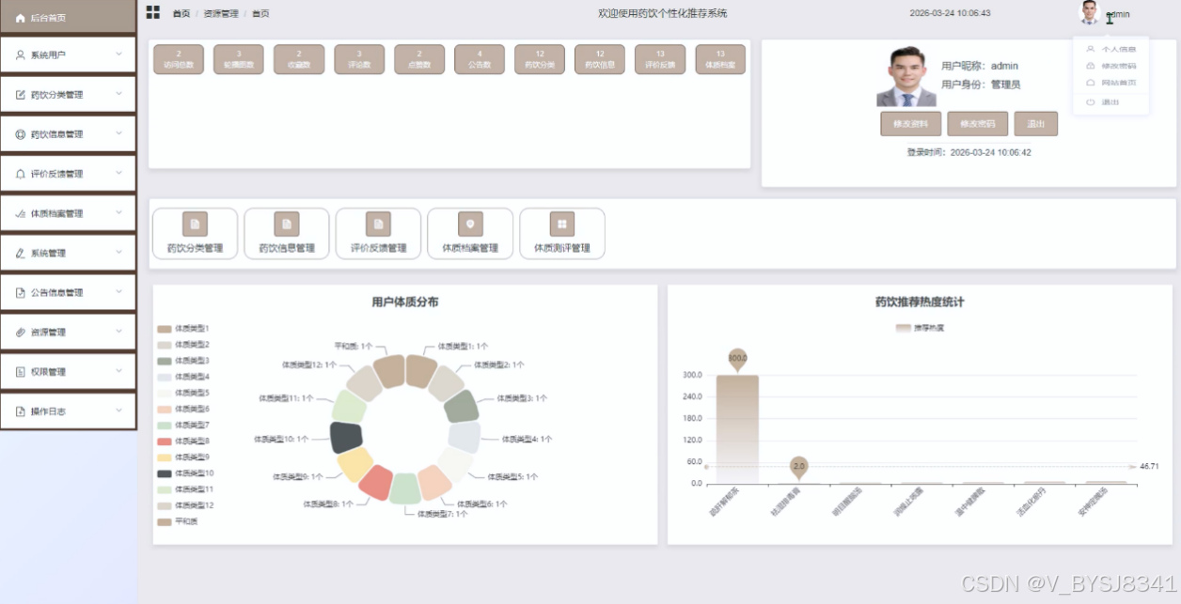Click the bell icon next to 评价反馈管理 in sidebar
Viewport: 1181px width, 604px height.
click(21, 174)
